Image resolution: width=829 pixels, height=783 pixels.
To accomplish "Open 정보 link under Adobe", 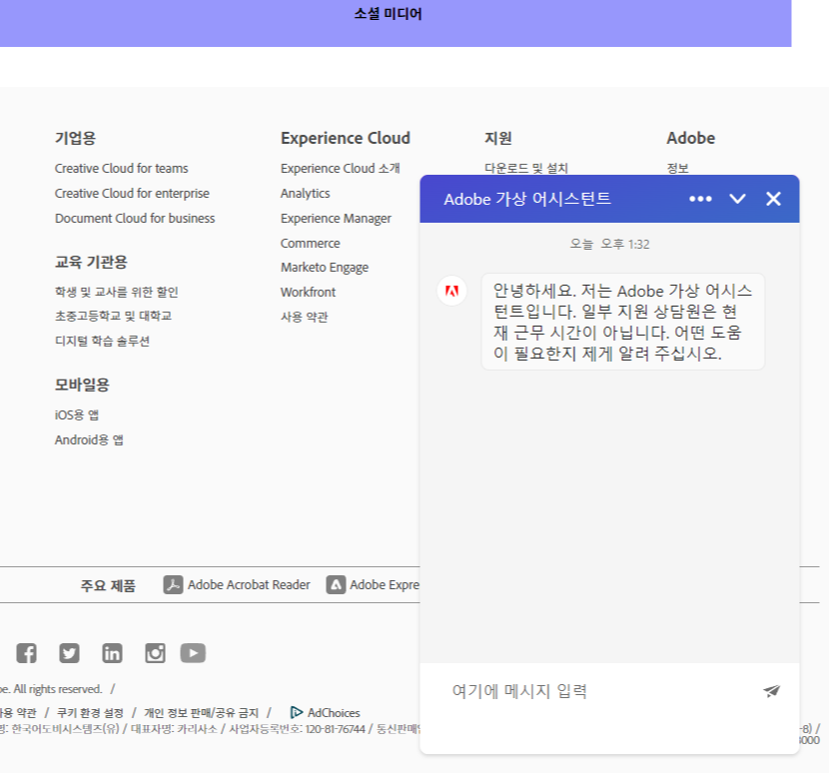I will [677, 168].
